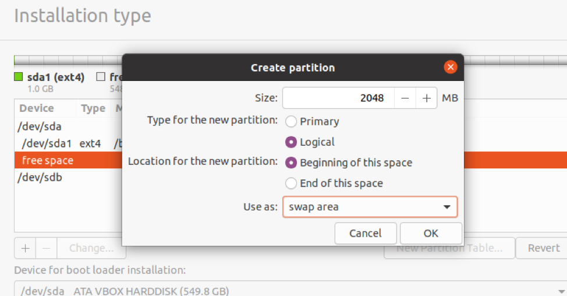Select the /dev/sda1 ext4 partition row
The width and height of the screenshot is (567, 296).
[x=47, y=143]
